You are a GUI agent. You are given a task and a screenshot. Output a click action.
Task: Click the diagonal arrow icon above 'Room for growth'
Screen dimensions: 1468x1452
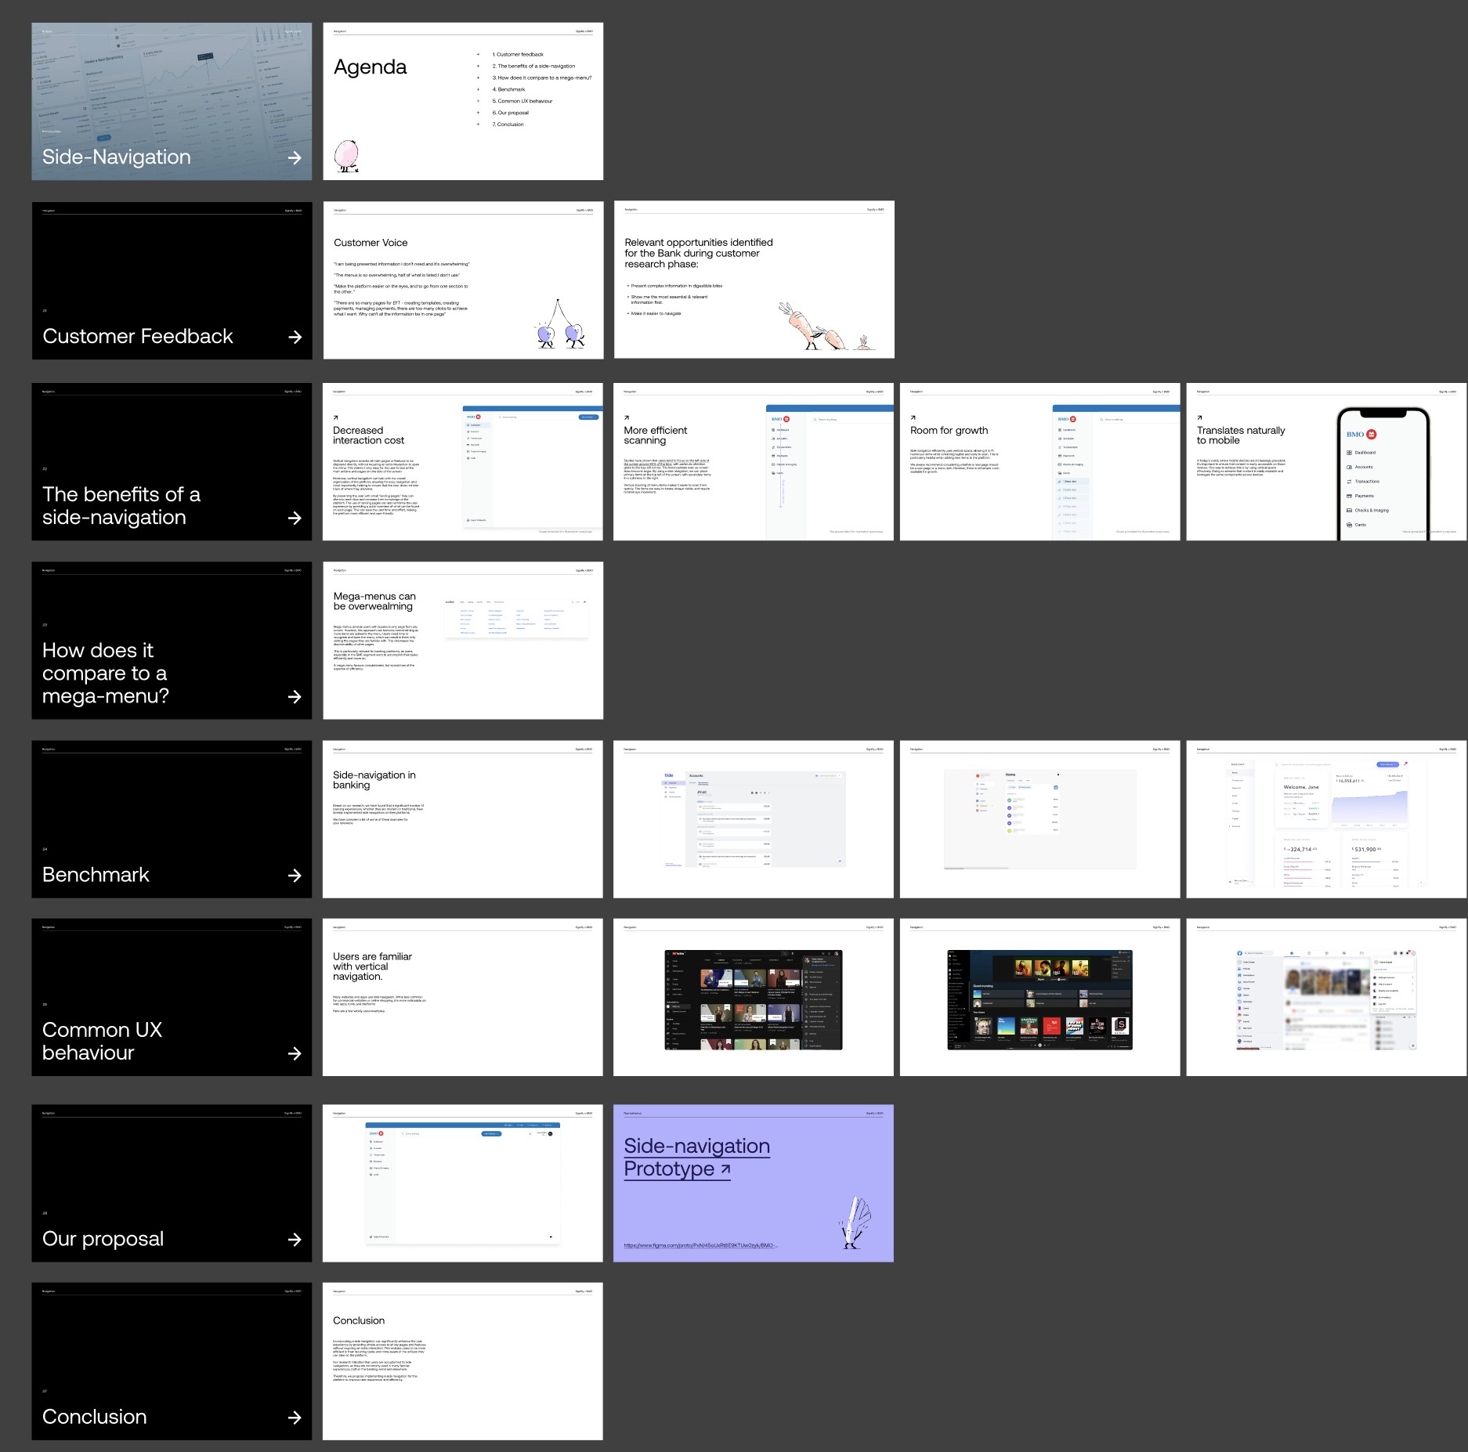coord(913,417)
